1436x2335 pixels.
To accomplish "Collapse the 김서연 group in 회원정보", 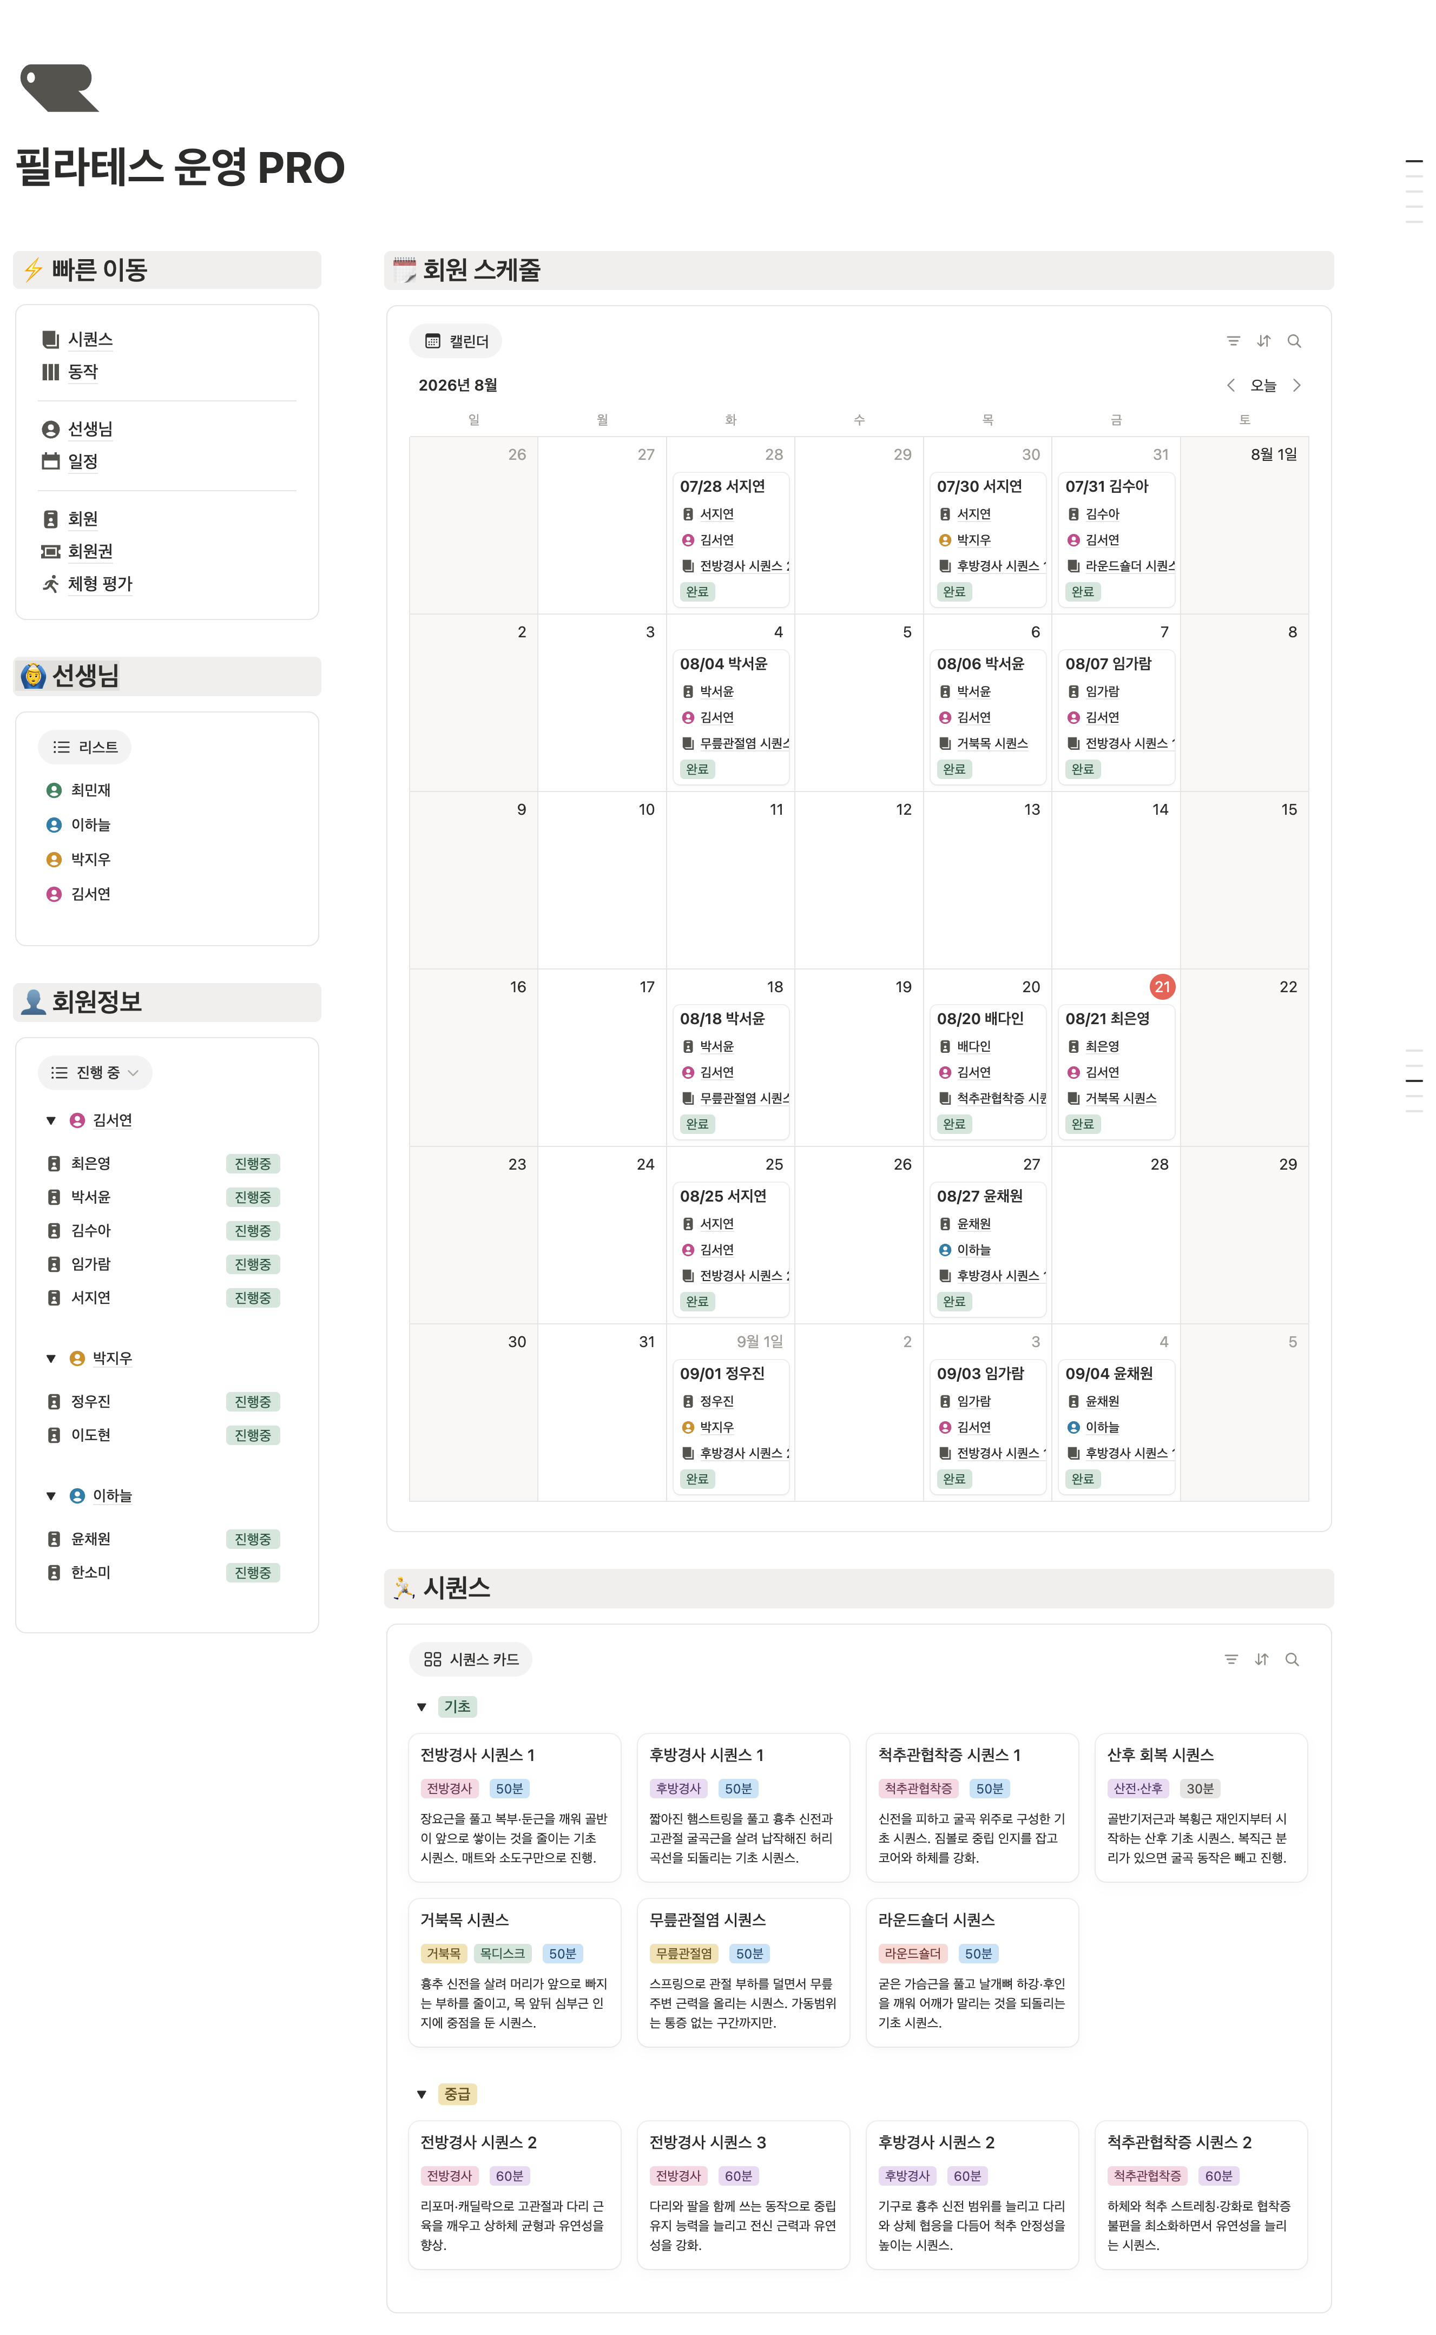I will click(x=51, y=1120).
